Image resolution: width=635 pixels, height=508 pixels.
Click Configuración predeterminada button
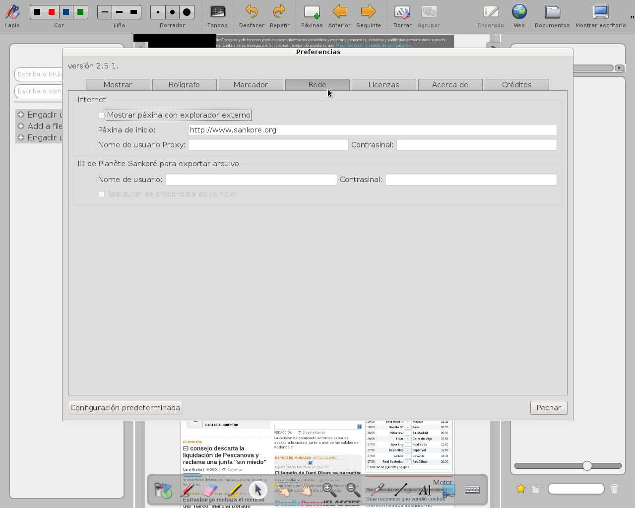pos(125,408)
